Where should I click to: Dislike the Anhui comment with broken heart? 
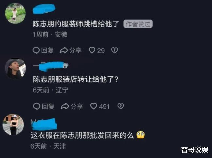(115, 50)
